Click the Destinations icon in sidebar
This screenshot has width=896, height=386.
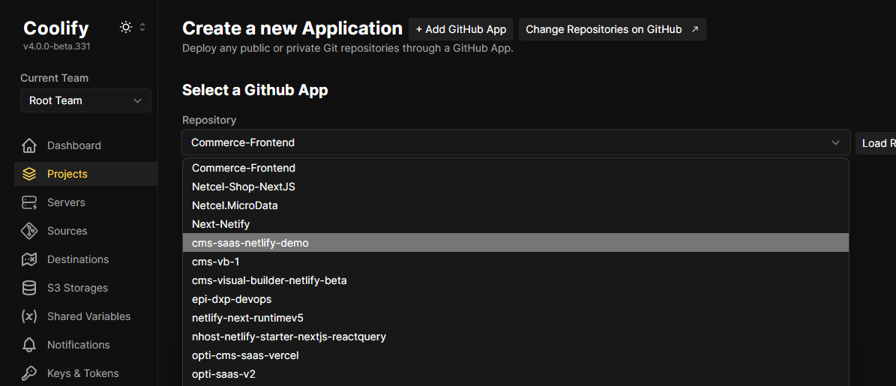point(29,259)
